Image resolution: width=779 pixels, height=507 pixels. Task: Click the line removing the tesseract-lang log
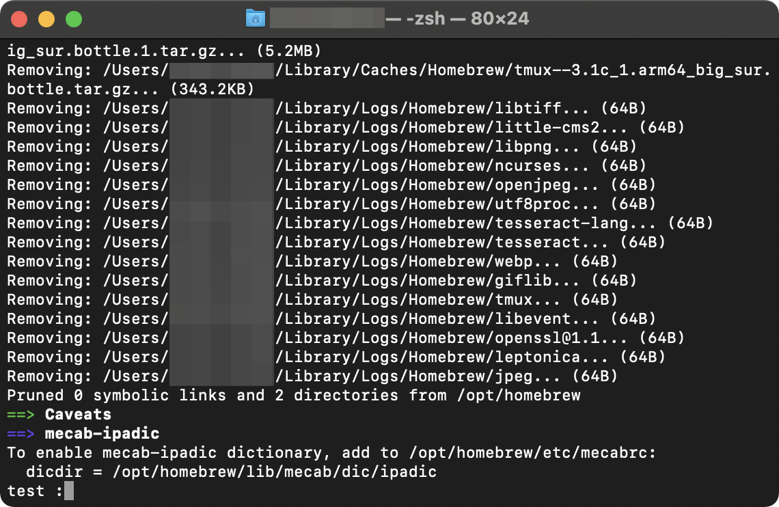pyautogui.click(x=360, y=223)
